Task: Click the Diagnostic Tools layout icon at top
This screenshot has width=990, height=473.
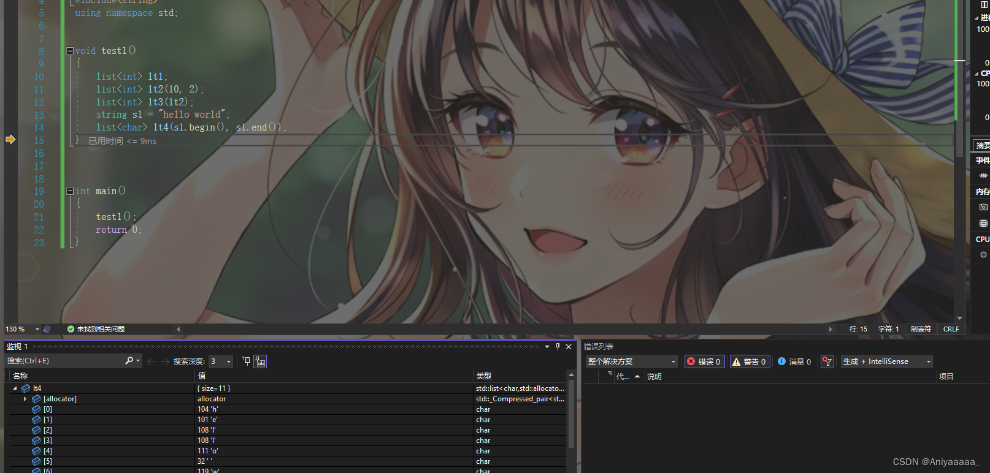Action: click(985, 4)
